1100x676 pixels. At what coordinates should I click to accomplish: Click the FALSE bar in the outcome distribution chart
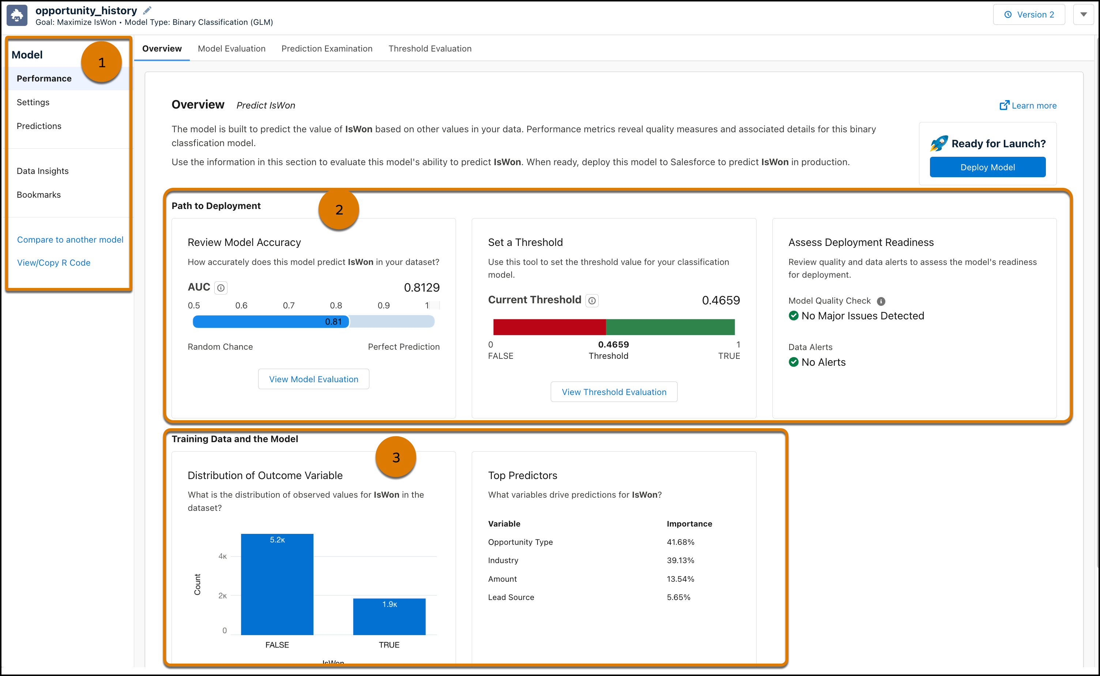277,584
